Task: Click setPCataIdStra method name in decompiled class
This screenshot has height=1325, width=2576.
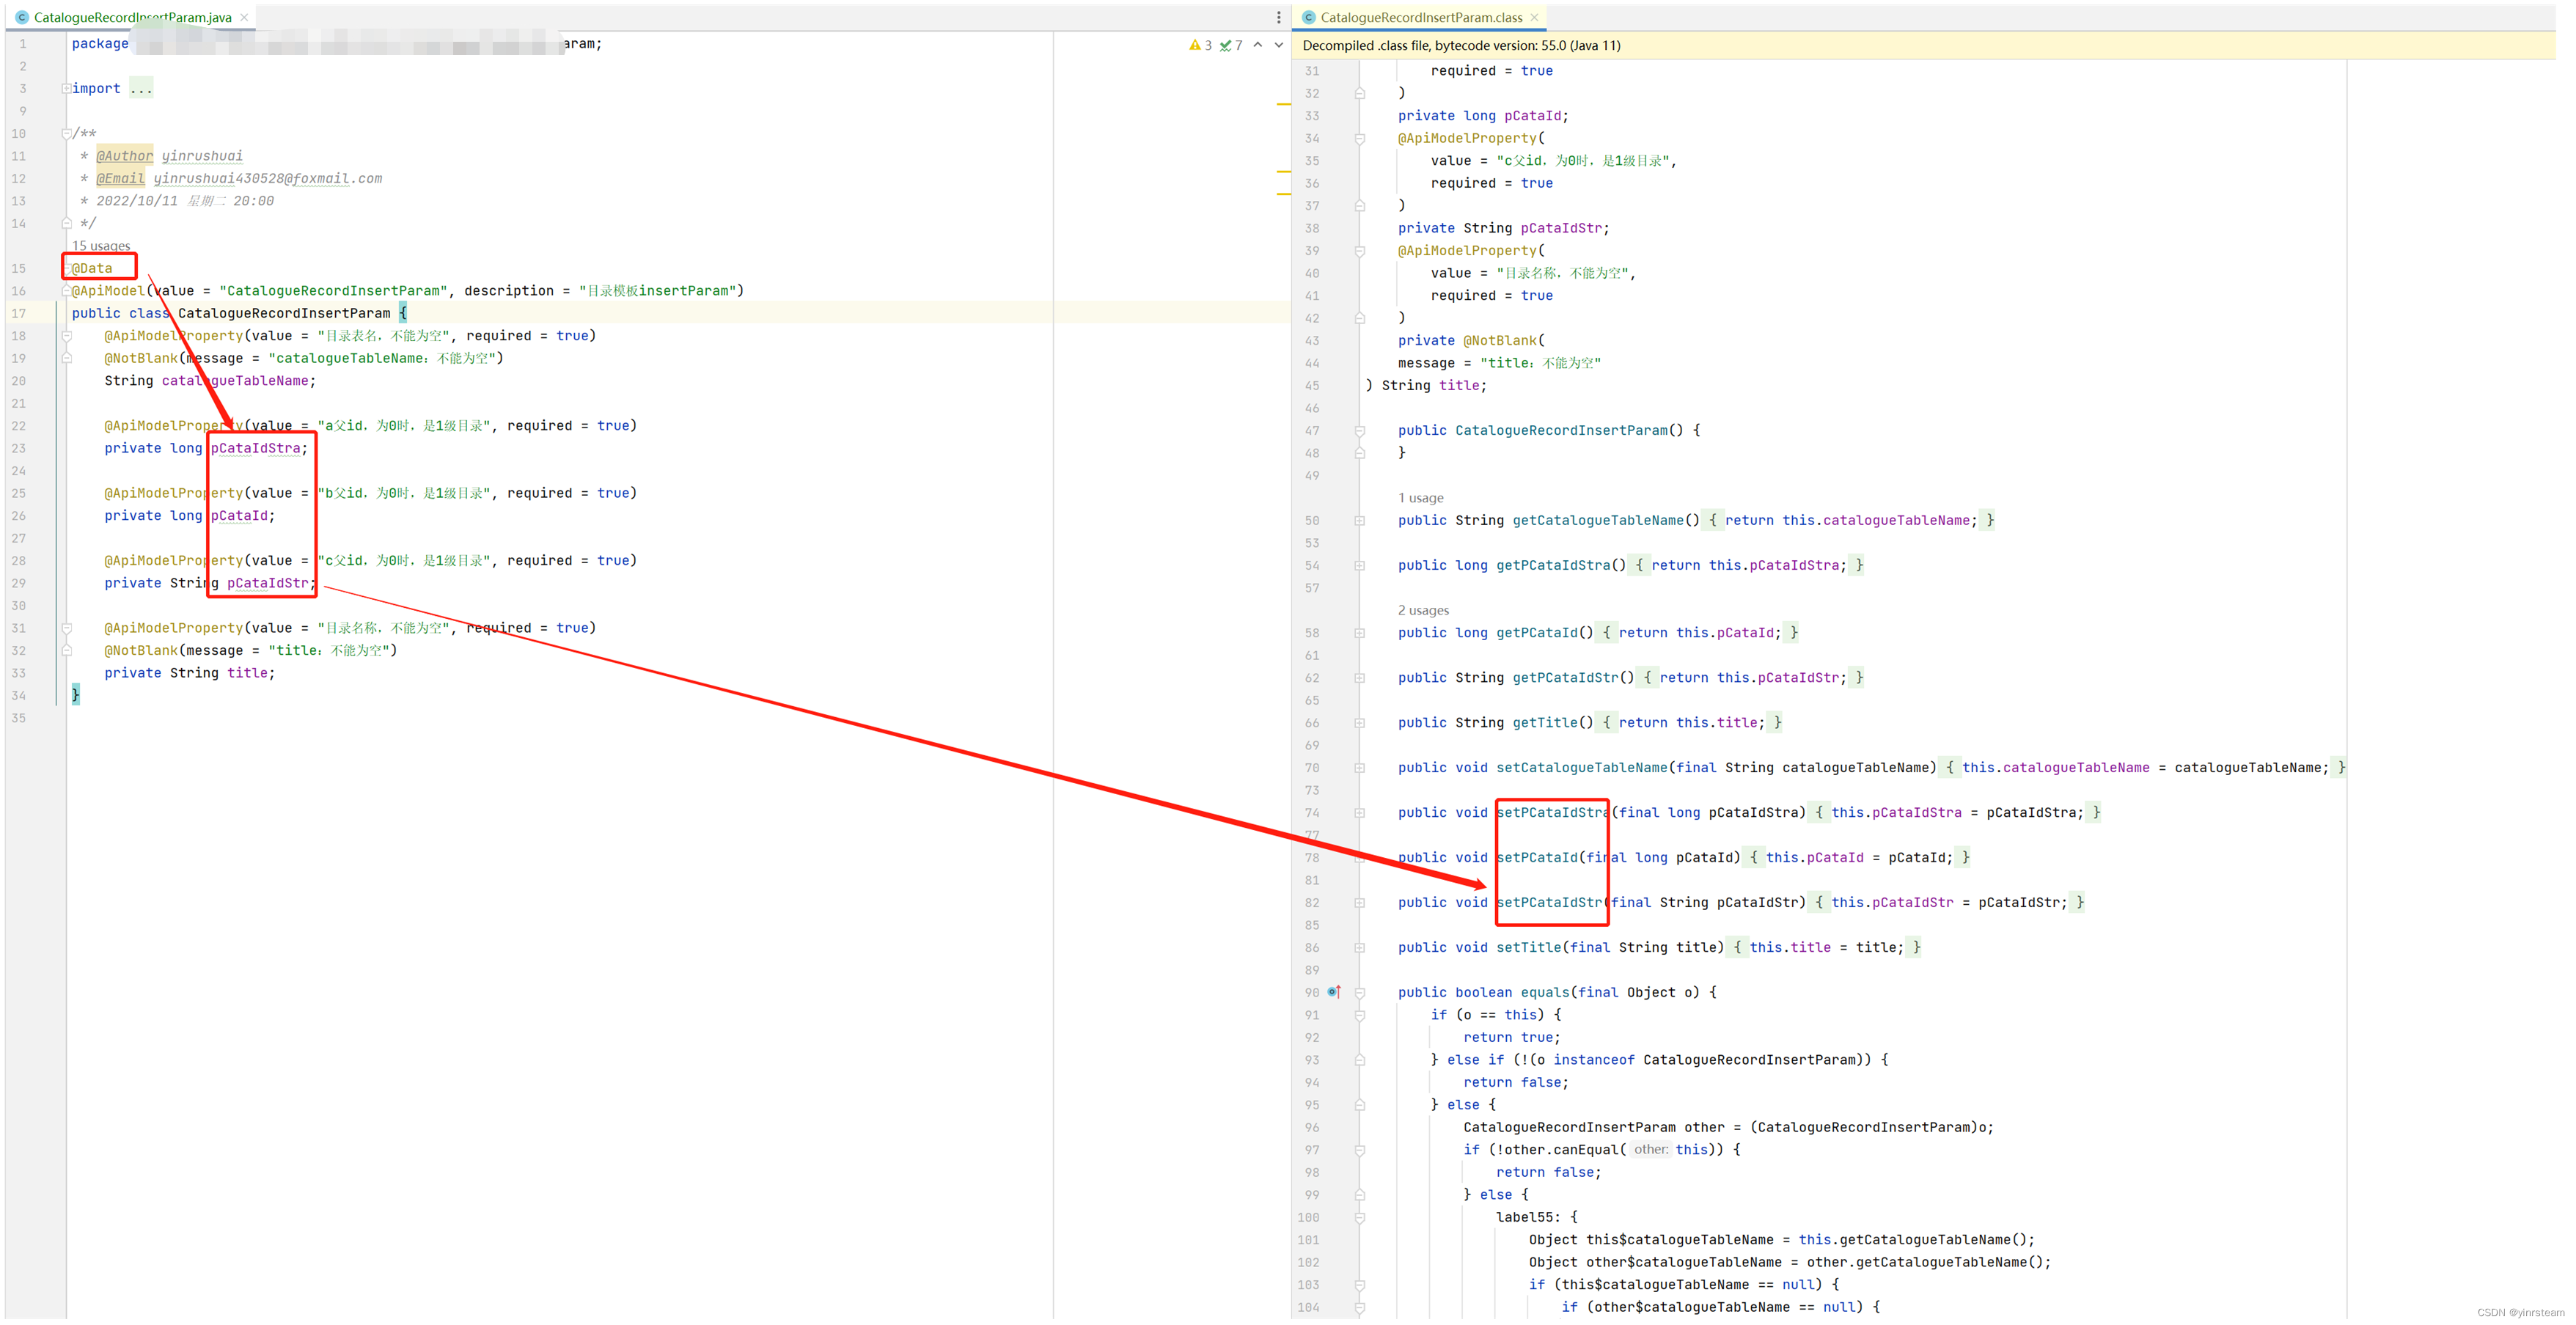Action: (x=1553, y=813)
